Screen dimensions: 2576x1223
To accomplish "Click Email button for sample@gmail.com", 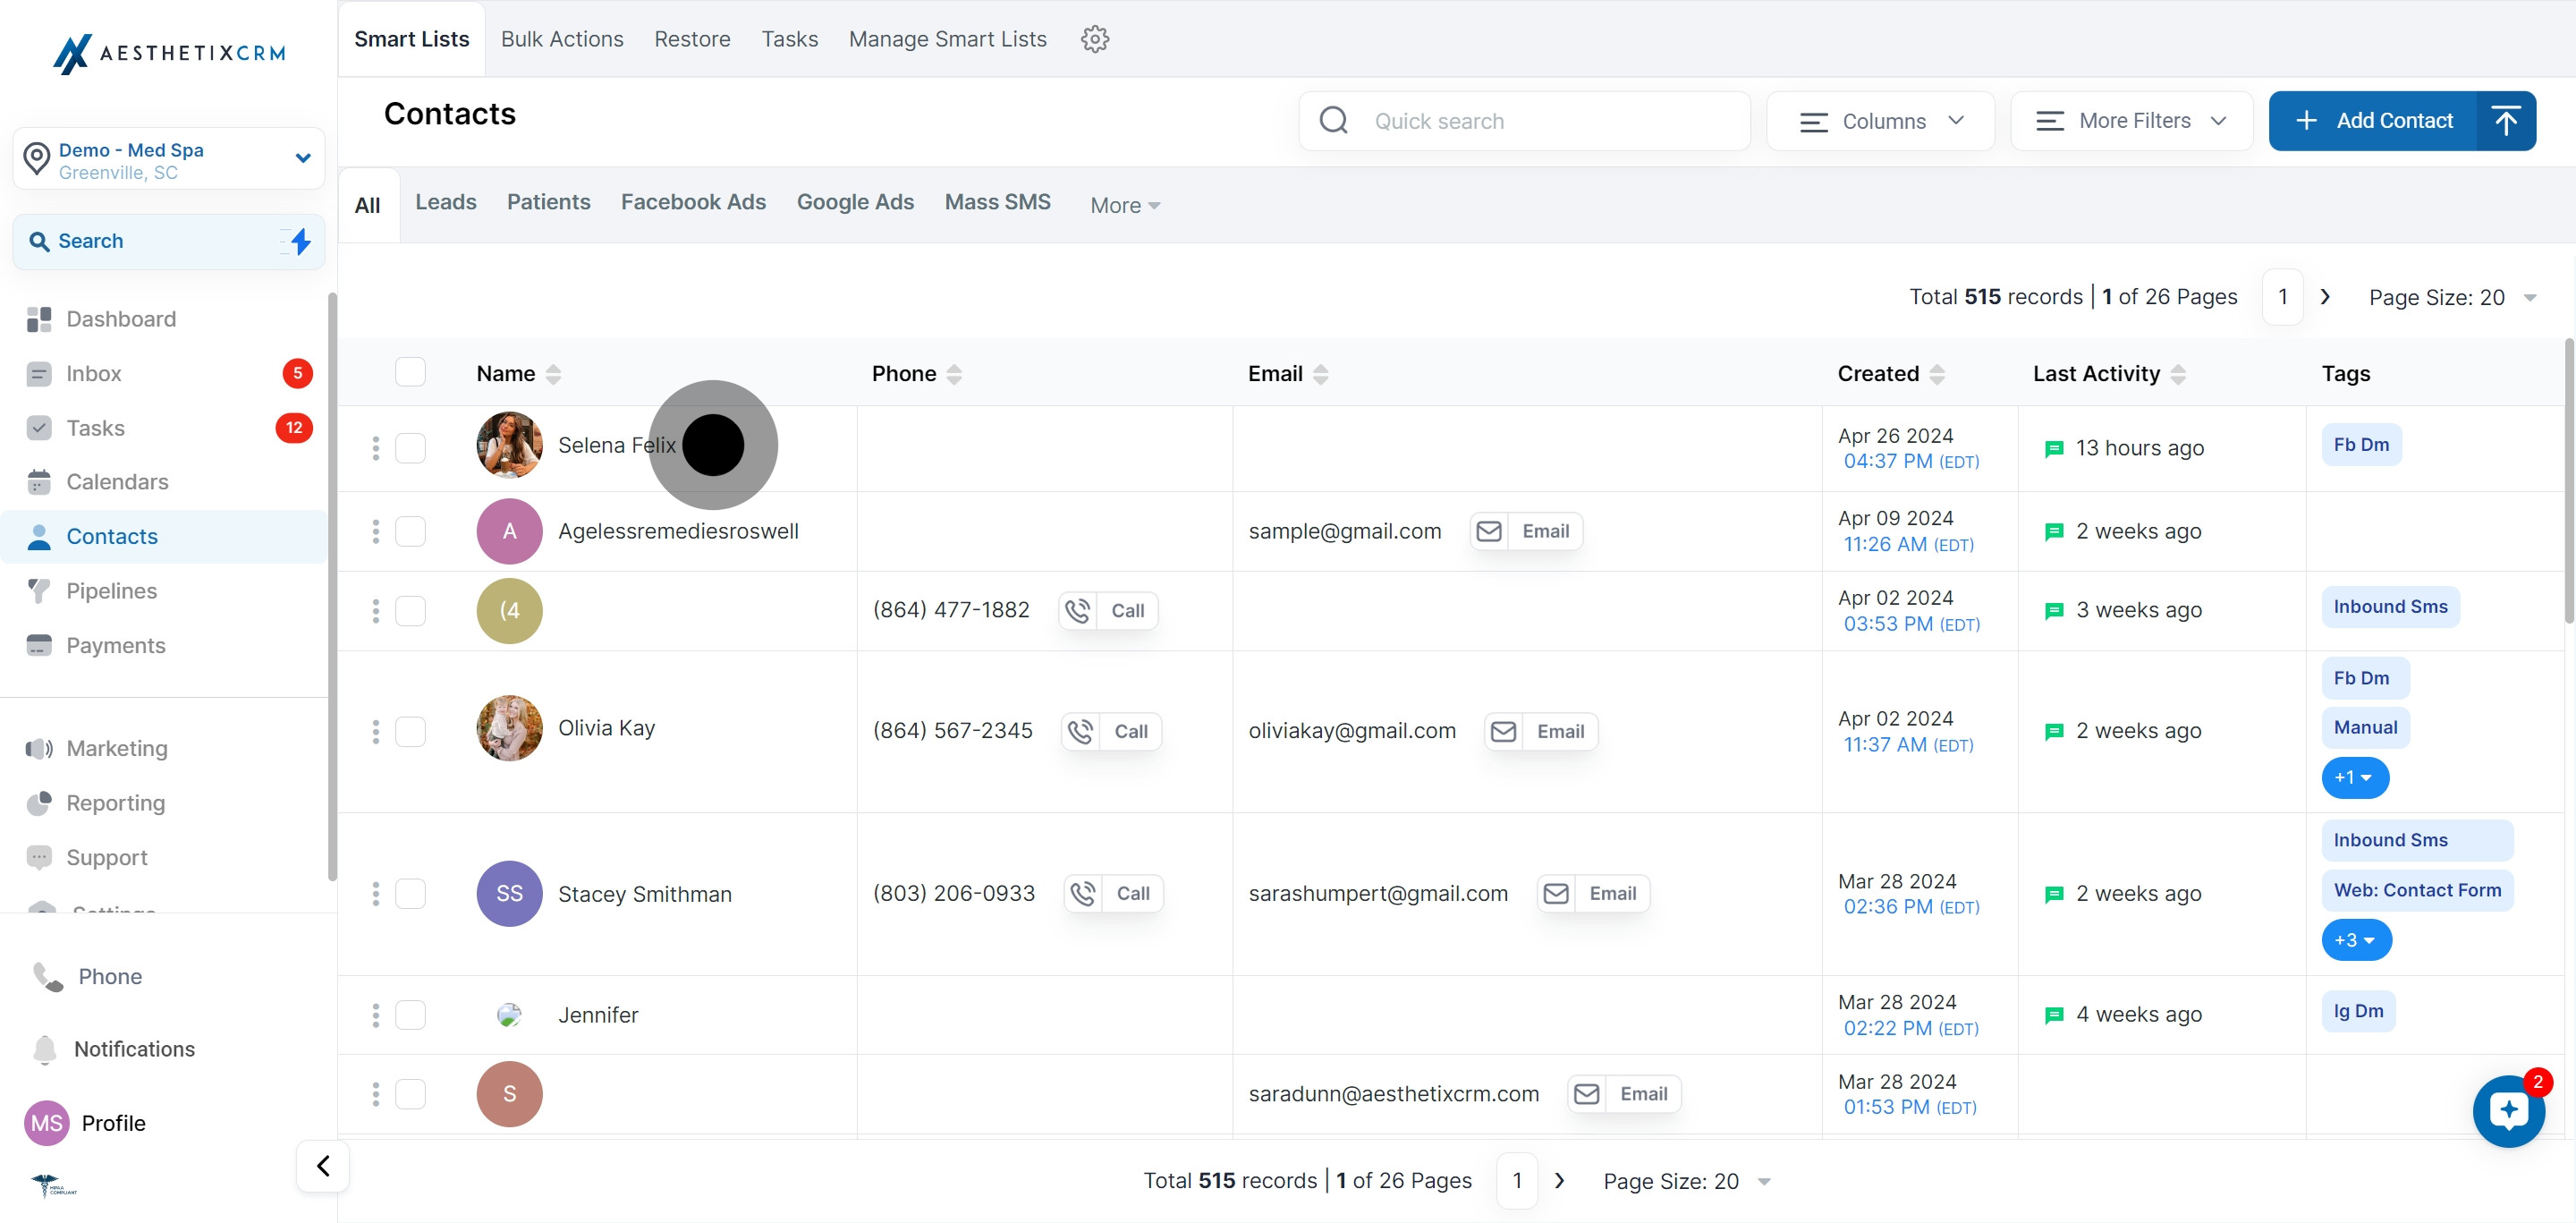I will coord(1526,531).
